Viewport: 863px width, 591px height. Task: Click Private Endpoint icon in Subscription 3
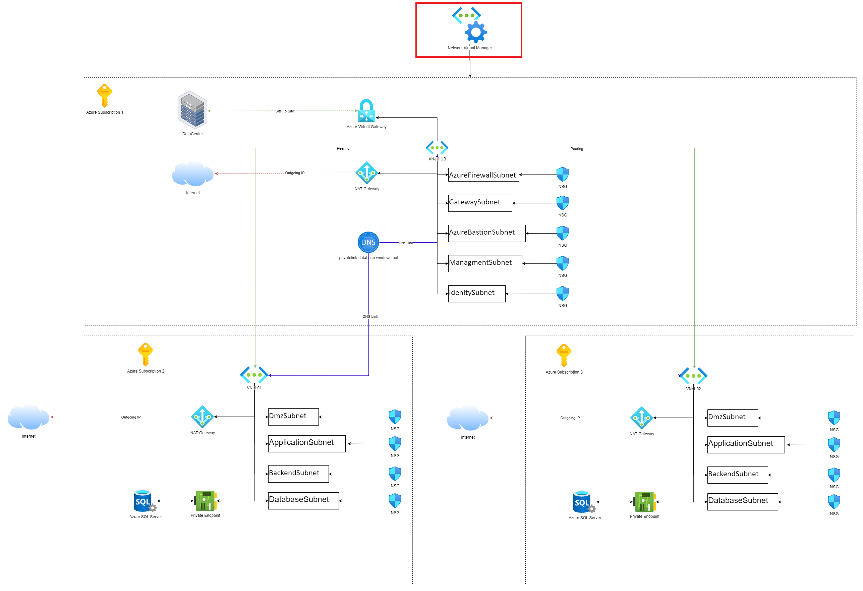pyautogui.click(x=645, y=502)
